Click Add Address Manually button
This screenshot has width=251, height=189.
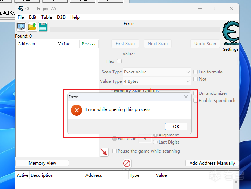[x=212, y=163]
